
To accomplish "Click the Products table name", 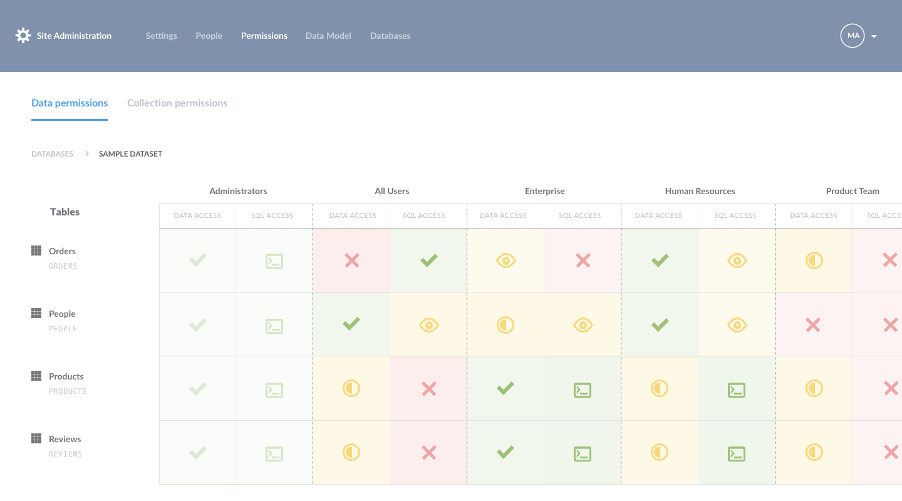I will pos(66,376).
